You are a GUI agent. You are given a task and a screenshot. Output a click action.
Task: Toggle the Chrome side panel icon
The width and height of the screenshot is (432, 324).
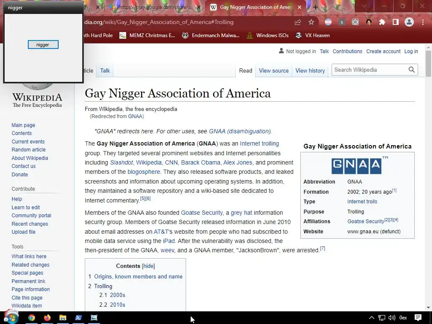[396, 22]
